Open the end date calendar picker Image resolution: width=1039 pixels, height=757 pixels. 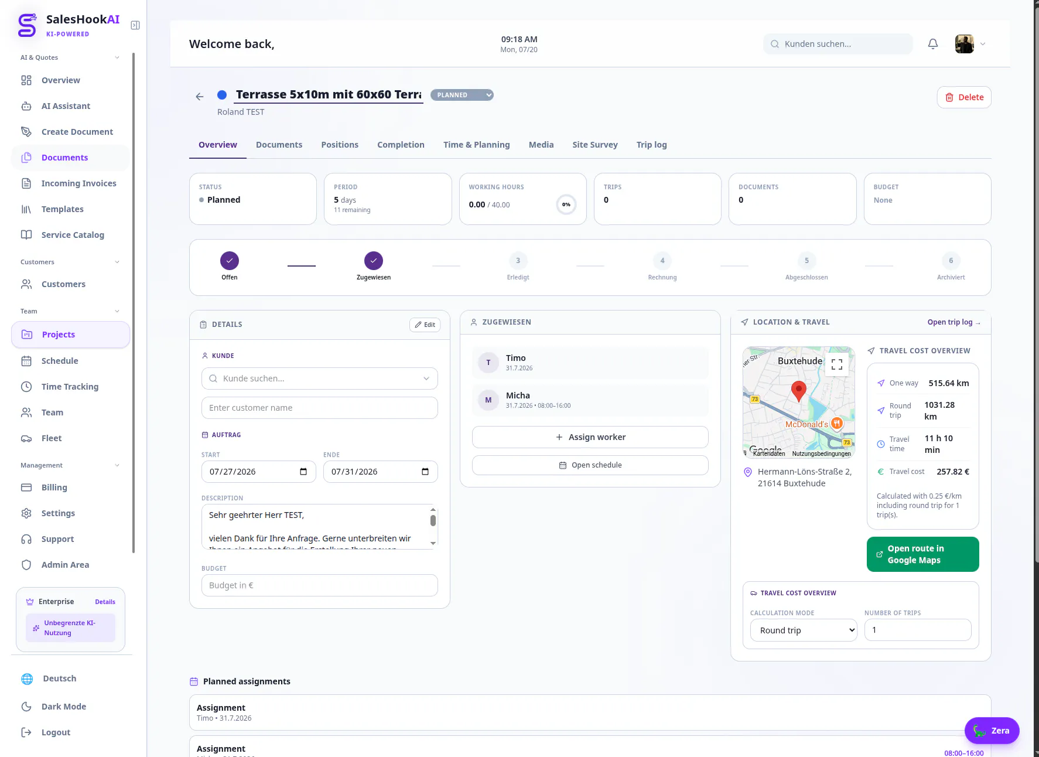[x=425, y=472]
